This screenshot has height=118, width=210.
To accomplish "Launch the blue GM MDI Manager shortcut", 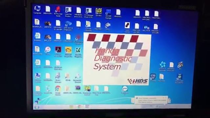I will (108, 14).
